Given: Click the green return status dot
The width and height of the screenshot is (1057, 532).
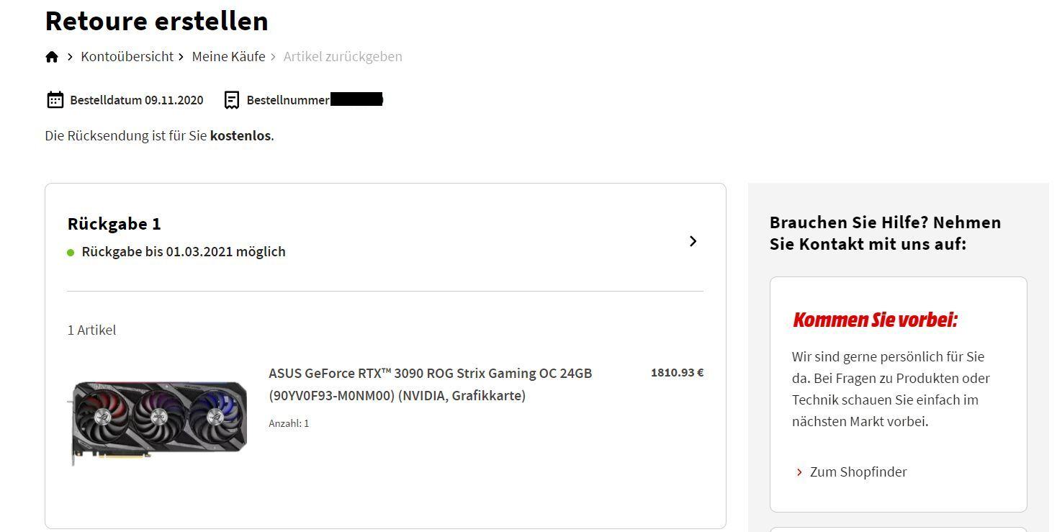Looking at the screenshot, I should click(x=71, y=253).
